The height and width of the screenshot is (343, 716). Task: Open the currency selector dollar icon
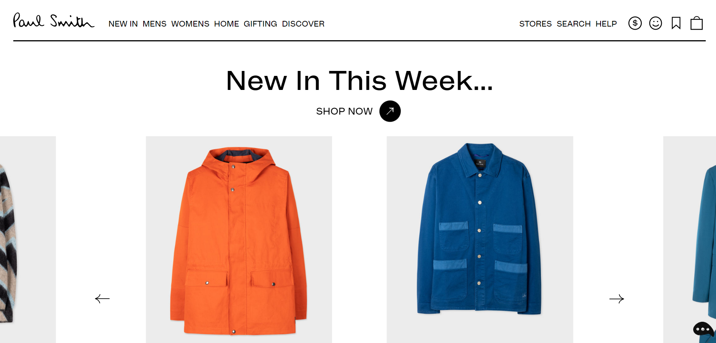(x=635, y=23)
